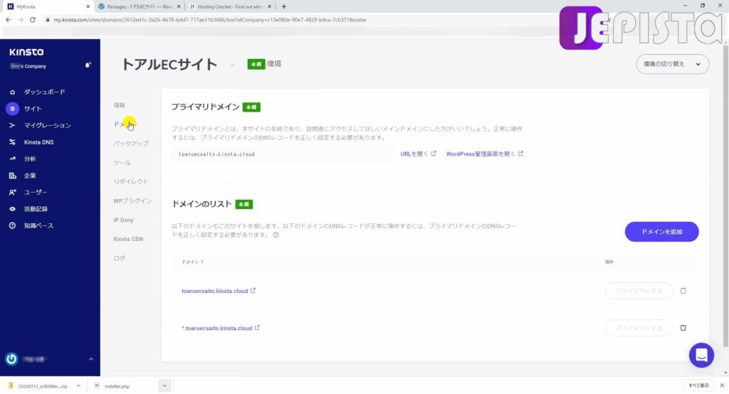Viewport: 729px width, 394px height.
Task: Expand the user account menu chevron
Action: tap(90, 359)
